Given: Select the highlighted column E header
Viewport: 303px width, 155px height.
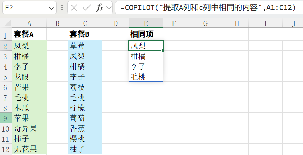Looking at the screenshot, I should click(146, 23).
